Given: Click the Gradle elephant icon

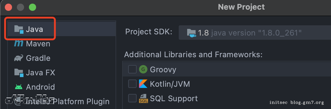Looking at the screenshot, I should (19, 58).
